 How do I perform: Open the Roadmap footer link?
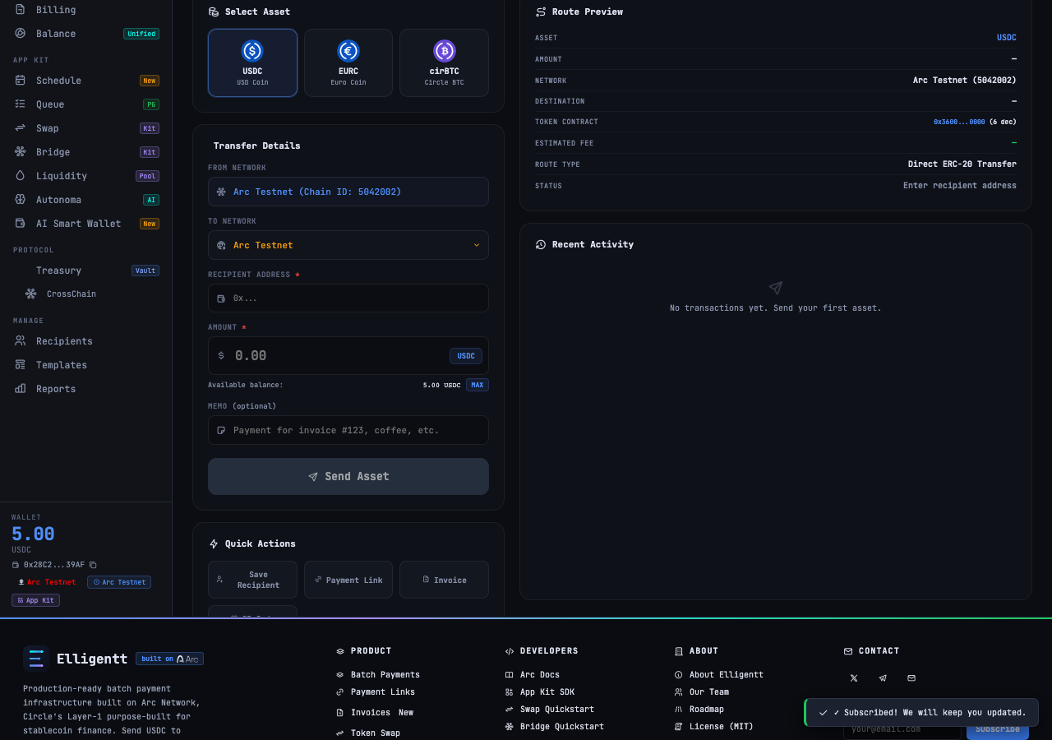707,710
